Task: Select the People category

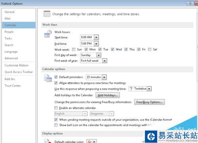Action: coord(19,32)
